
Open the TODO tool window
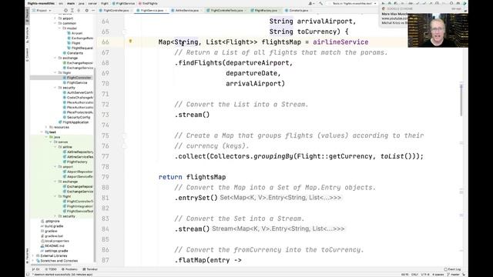click(51, 269)
